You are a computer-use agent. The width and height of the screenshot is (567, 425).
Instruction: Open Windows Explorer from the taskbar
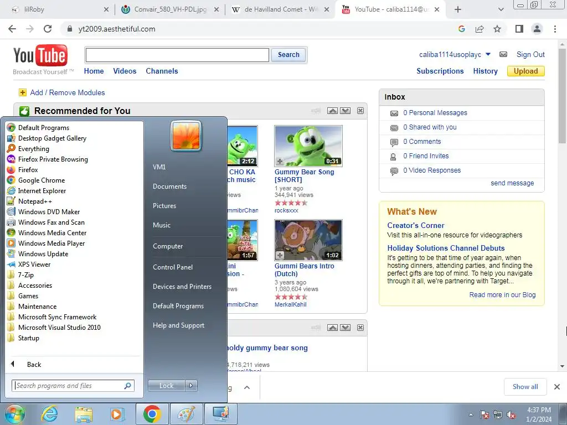(84, 414)
